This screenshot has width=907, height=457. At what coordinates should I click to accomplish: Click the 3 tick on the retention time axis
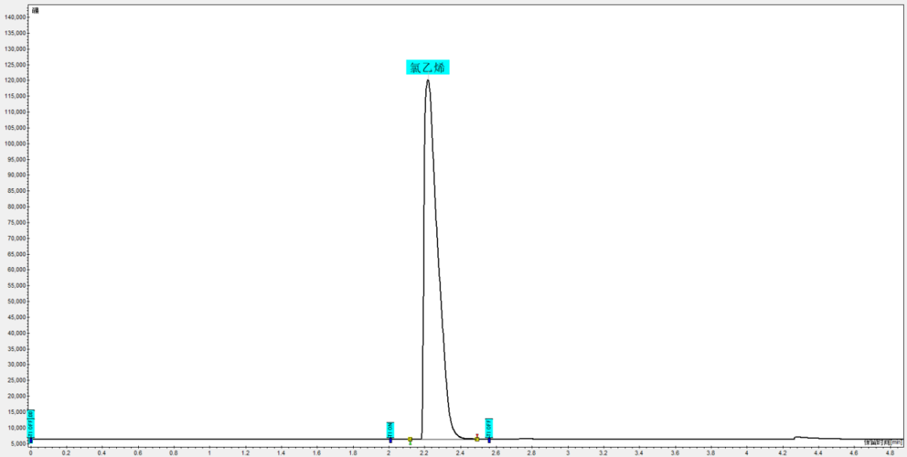click(568, 452)
